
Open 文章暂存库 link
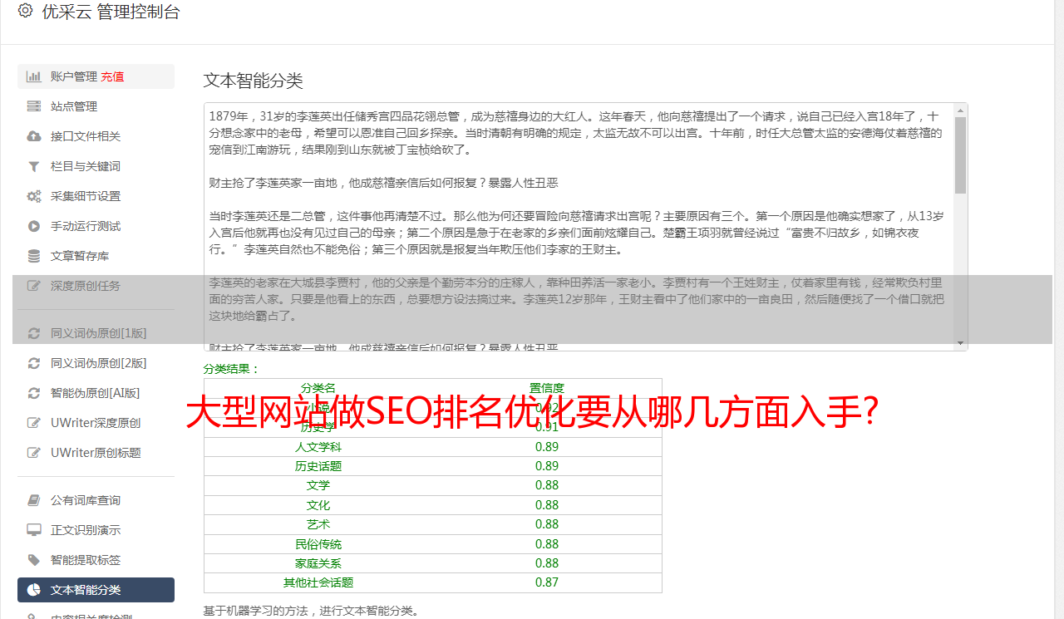[x=80, y=256]
